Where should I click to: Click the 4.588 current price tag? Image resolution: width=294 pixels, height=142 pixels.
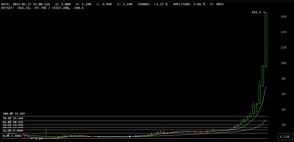(x=285, y=137)
